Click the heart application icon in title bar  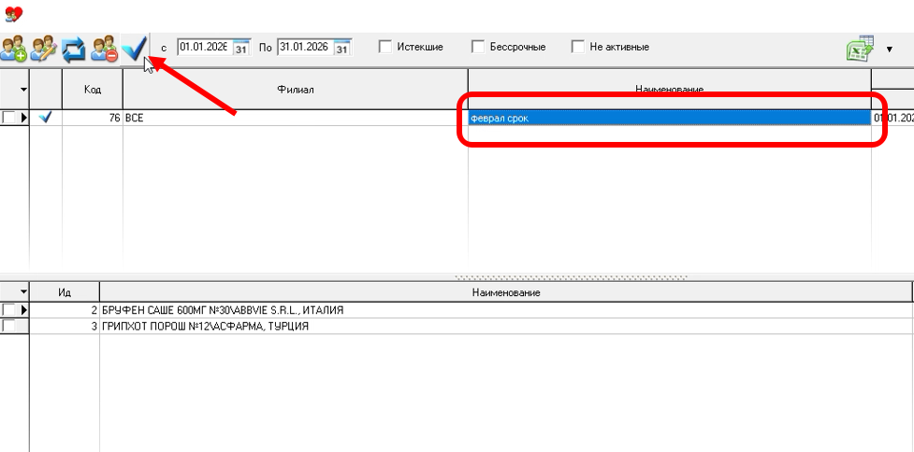pyautogui.click(x=13, y=14)
